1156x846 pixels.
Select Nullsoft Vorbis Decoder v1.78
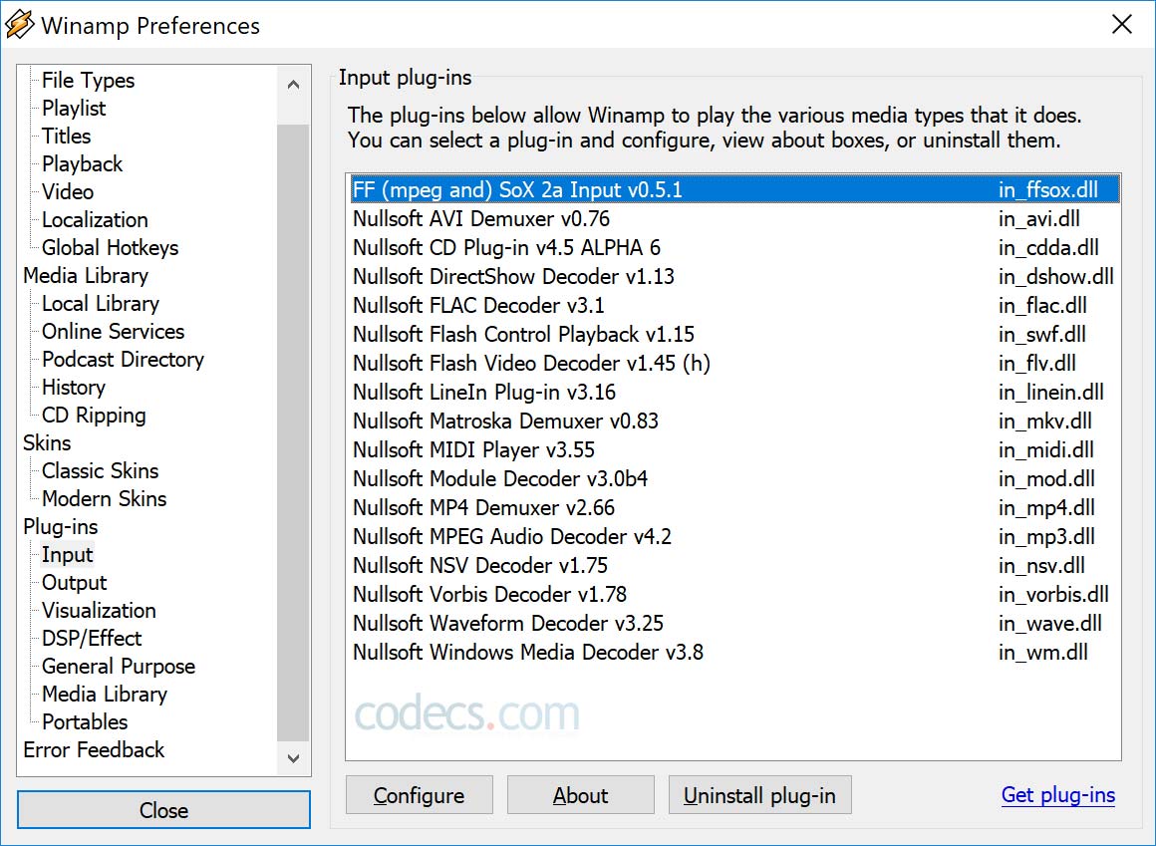point(733,594)
